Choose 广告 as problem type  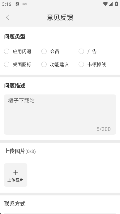(x=81, y=51)
